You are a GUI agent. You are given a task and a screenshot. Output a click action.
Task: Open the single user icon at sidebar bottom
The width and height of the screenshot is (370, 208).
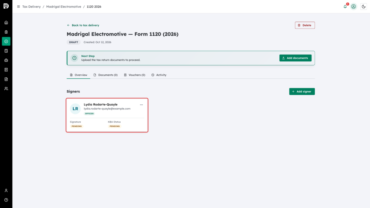tap(6, 191)
